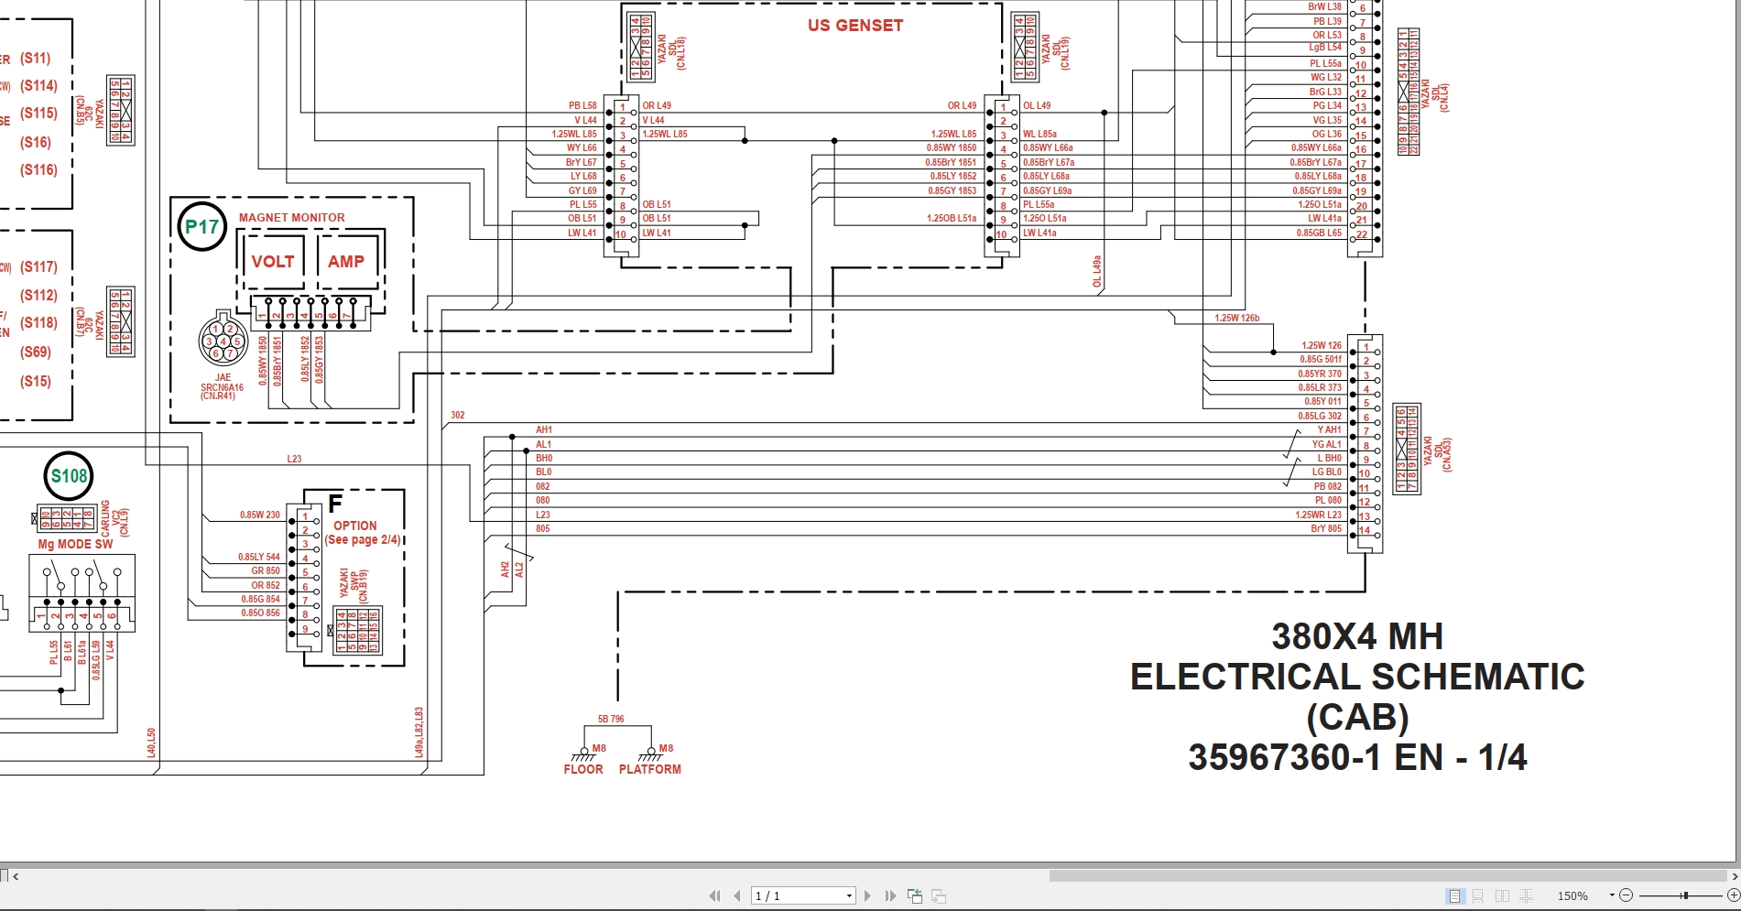Advance to the next page
Image resolution: width=1741 pixels, height=911 pixels.
pos(868,895)
